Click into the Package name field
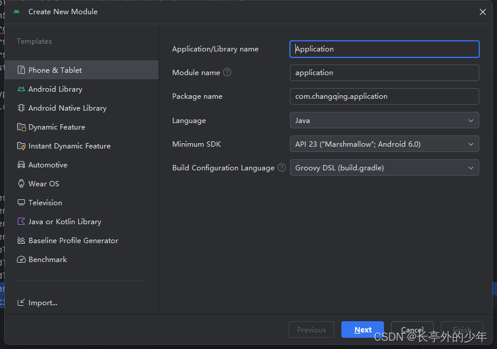The width and height of the screenshot is (497, 349). (384, 96)
